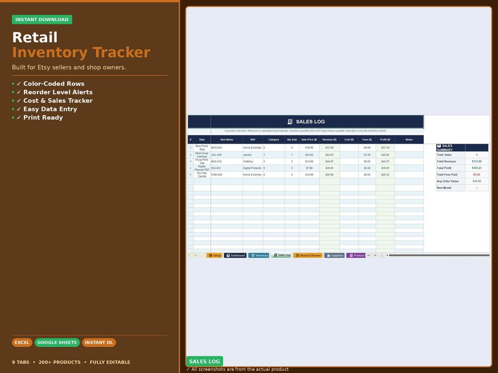Click the Cost & Sales Tracker feature text

58,100
